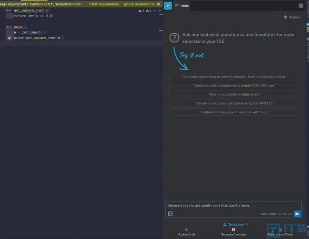Select the Performance Check template
This screenshot has height=239, width=309.
pos(280,232)
